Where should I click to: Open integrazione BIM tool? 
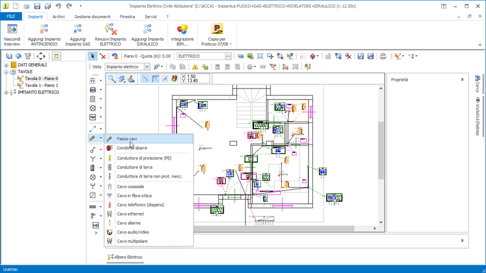[x=182, y=29]
